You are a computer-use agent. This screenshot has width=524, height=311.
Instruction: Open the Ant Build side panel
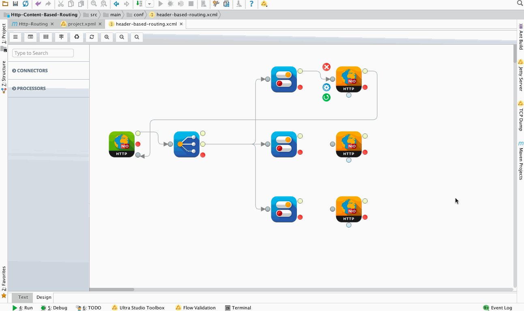click(521, 37)
